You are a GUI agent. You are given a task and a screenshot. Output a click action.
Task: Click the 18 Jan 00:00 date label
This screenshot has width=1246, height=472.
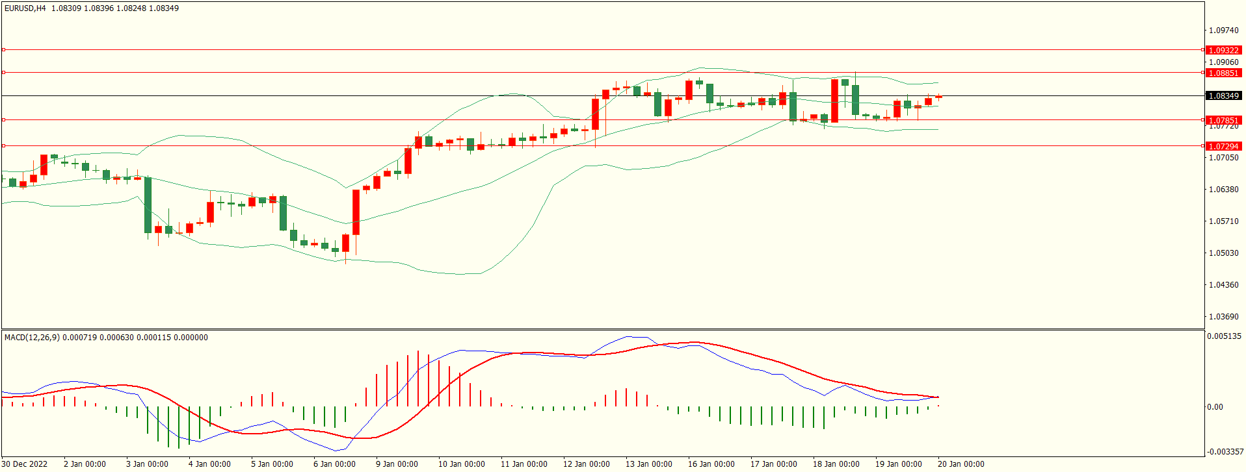pos(836,464)
